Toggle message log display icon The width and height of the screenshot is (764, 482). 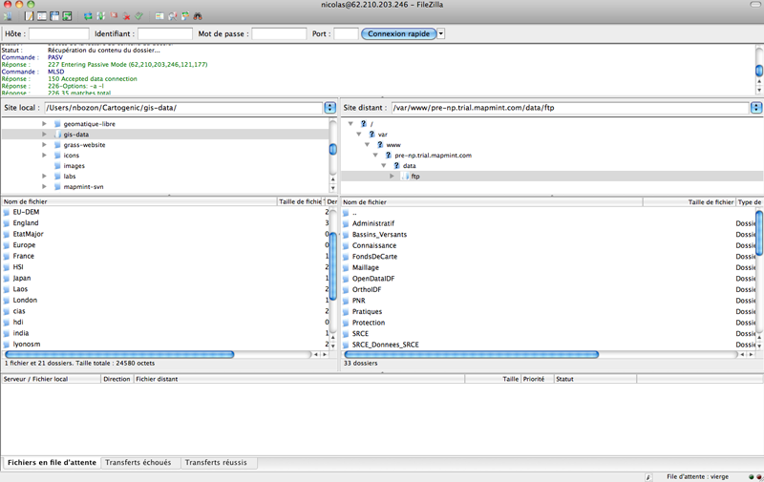[30, 16]
